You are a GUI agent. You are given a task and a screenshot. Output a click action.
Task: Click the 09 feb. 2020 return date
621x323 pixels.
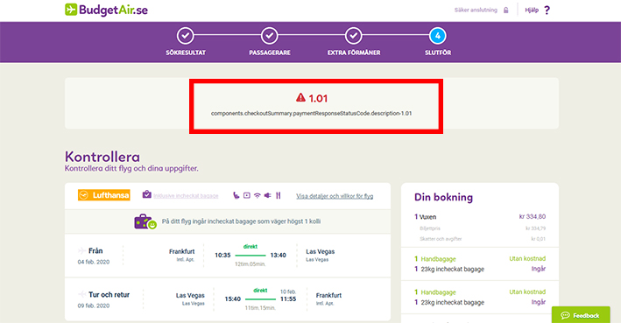pyautogui.click(x=94, y=305)
